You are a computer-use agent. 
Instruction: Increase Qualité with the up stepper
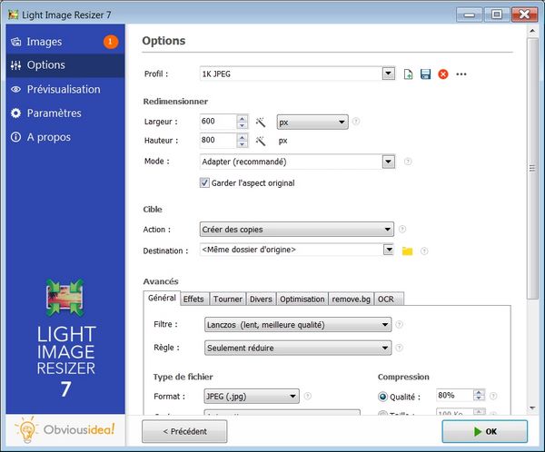(479, 393)
